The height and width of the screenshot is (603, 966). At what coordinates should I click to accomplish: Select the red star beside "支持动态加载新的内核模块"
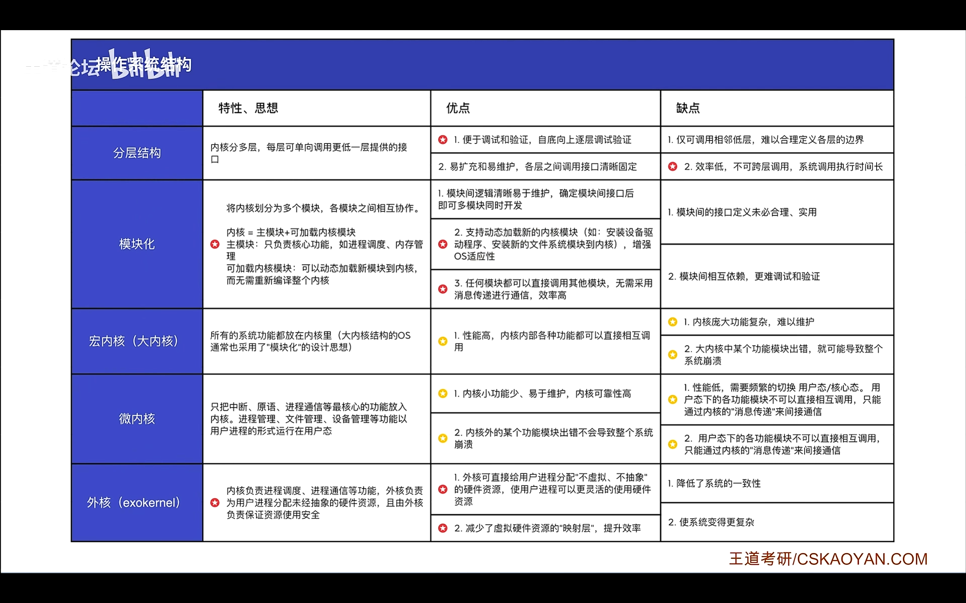click(x=442, y=245)
